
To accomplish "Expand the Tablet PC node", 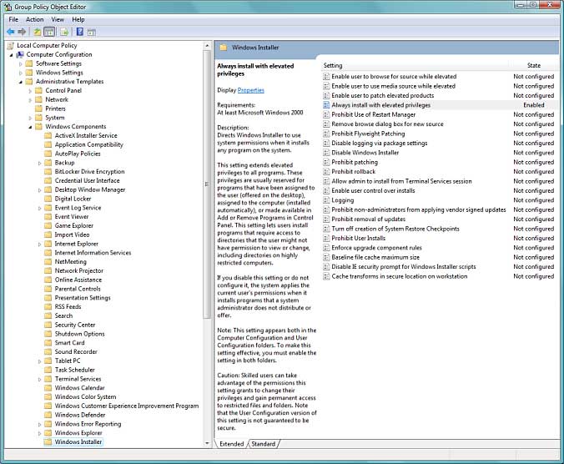I will point(39,361).
